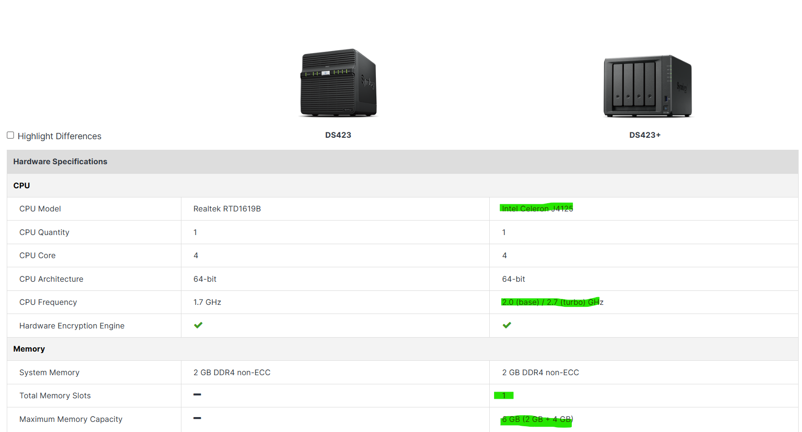Open the DS423+ product image
Viewport: 802px width, 432px height.
point(648,86)
